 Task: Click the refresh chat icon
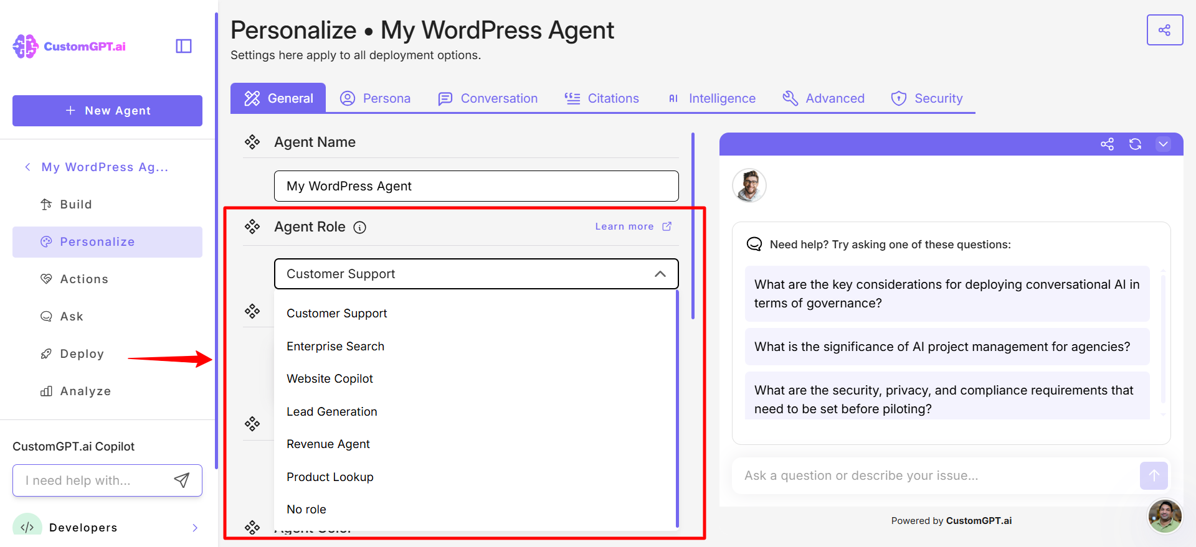(1135, 144)
